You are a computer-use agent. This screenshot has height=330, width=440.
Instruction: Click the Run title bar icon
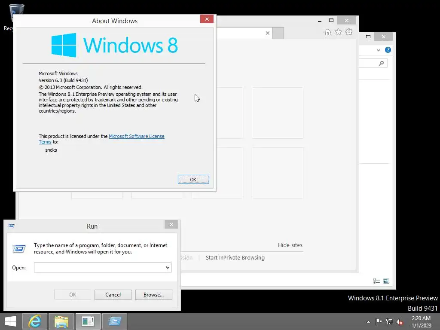(x=11, y=226)
